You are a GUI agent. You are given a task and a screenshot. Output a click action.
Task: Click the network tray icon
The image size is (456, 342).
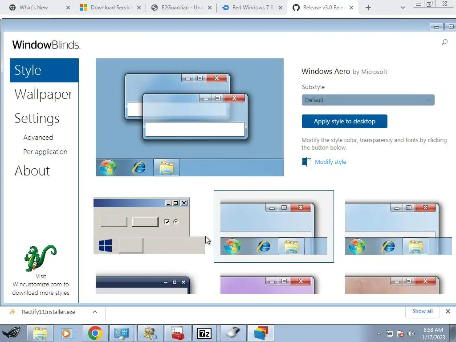(389, 334)
